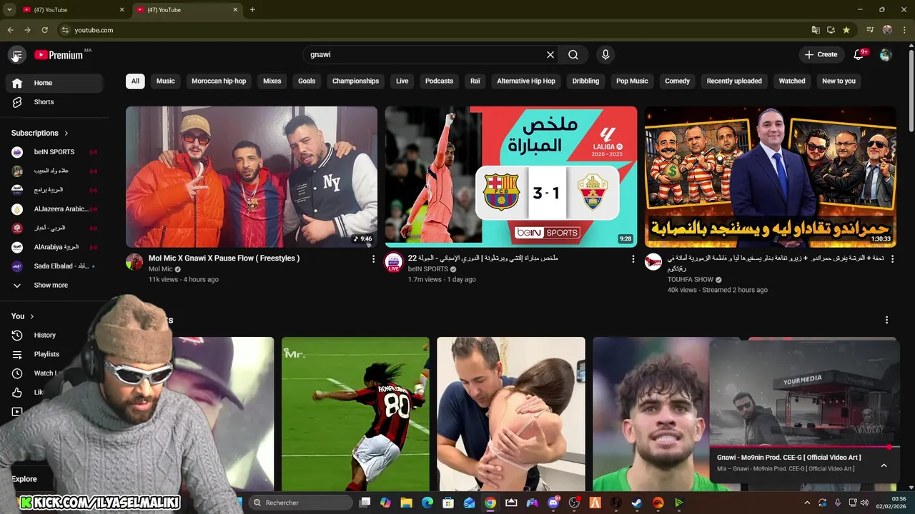This screenshot has width=915, height=514.
Task: Click the YouTube Premium logo
Action: coord(59,55)
